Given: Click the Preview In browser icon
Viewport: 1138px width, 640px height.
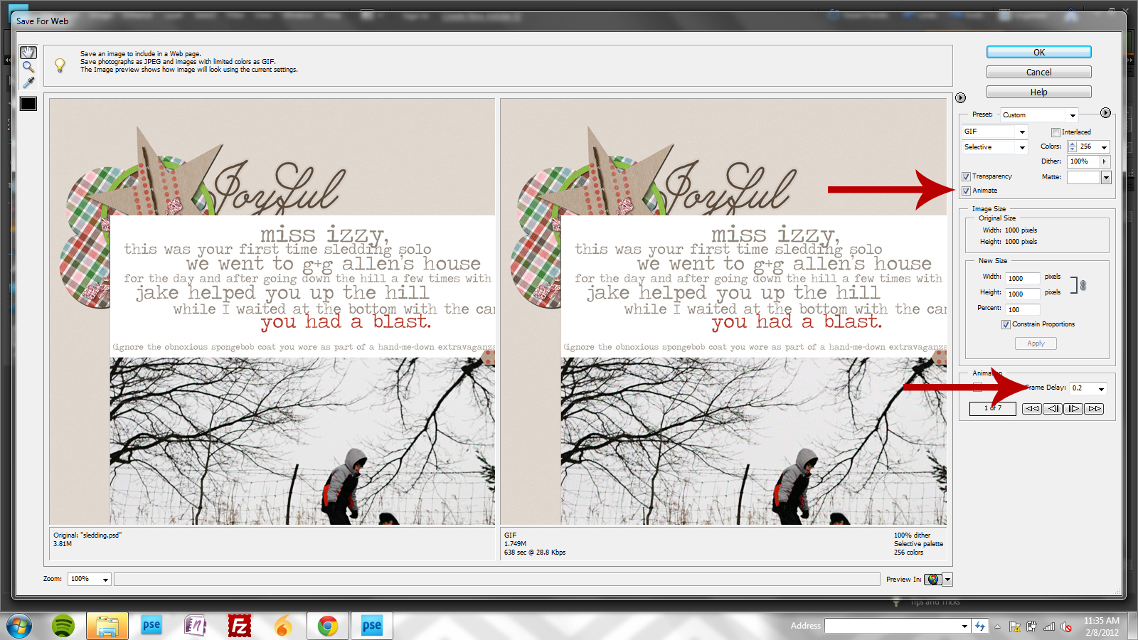Looking at the screenshot, I should [933, 579].
